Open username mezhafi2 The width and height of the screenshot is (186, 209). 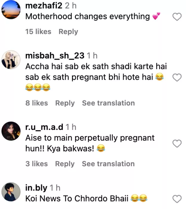pyautogui.click(x=44, y=6)
